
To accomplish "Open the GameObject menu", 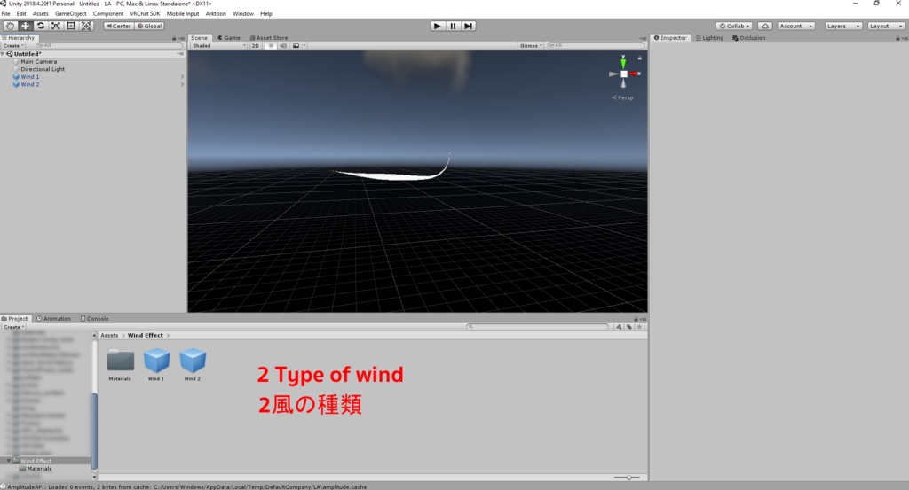I will coord(71,13).
